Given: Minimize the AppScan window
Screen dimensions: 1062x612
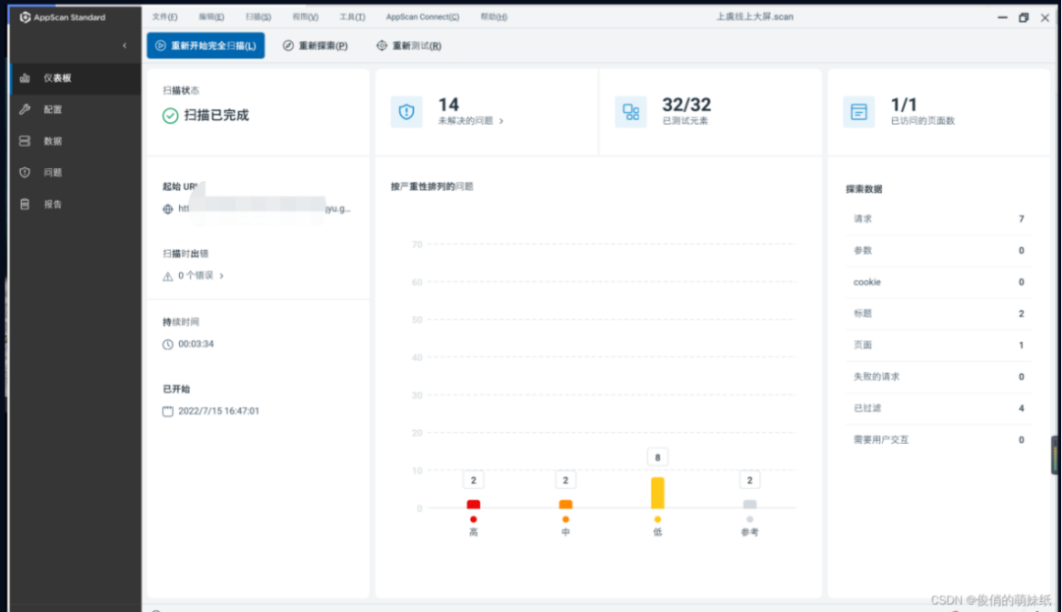Looking at the screenshot, I should coord(1002,18).
